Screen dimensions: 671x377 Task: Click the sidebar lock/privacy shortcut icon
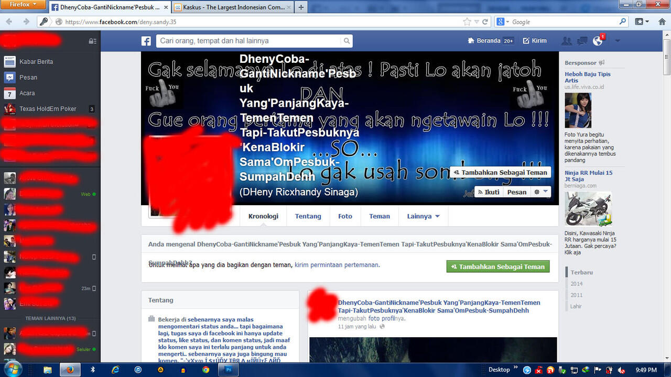(92, 41)
